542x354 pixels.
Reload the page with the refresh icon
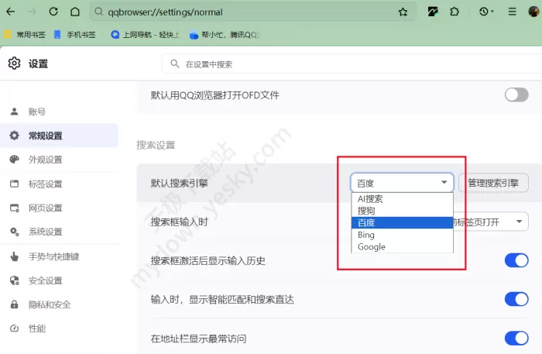pyautogui.click(x=53, y=12)
